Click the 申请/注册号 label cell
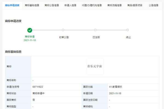 click(x=18, y=87)
